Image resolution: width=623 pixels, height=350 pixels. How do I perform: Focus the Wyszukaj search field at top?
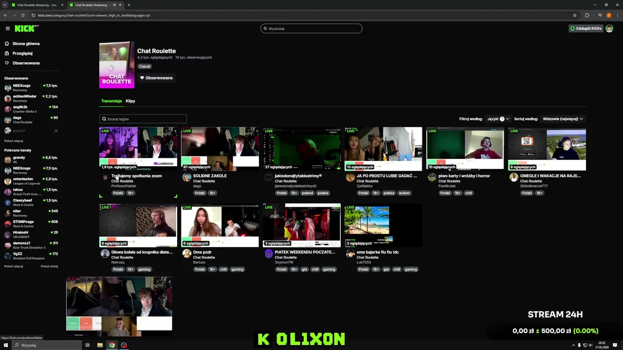tap(311, 29)
